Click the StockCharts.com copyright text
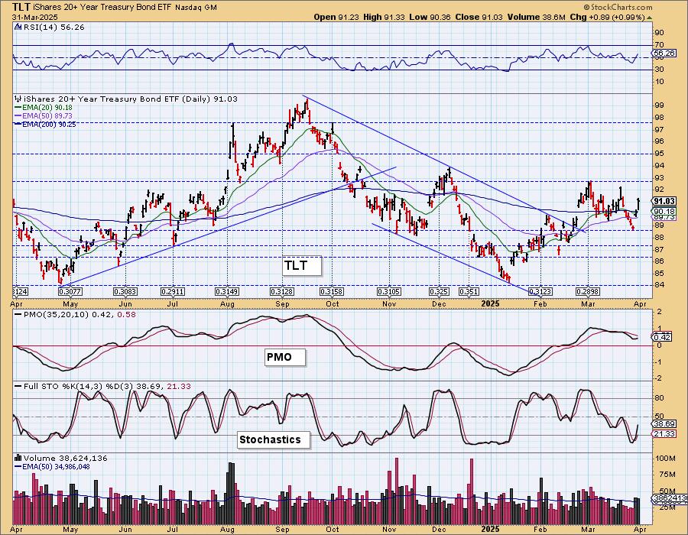Image resolution: width=688 pixels, height=535 pixels. [618, 7]
